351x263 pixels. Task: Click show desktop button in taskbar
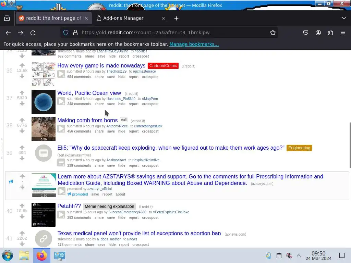pyautogui.click(x=342, y=255)
